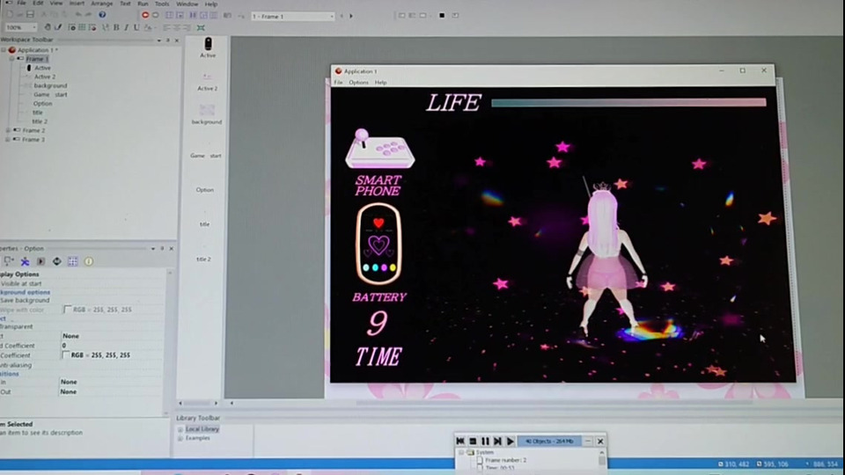Open Options menu in Application 1 window
This screenshot has width=845, height=475.
tap(358, 83)
